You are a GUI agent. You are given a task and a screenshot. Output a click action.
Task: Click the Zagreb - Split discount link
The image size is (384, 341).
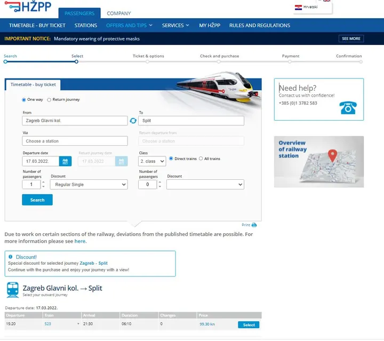point(93,263)
